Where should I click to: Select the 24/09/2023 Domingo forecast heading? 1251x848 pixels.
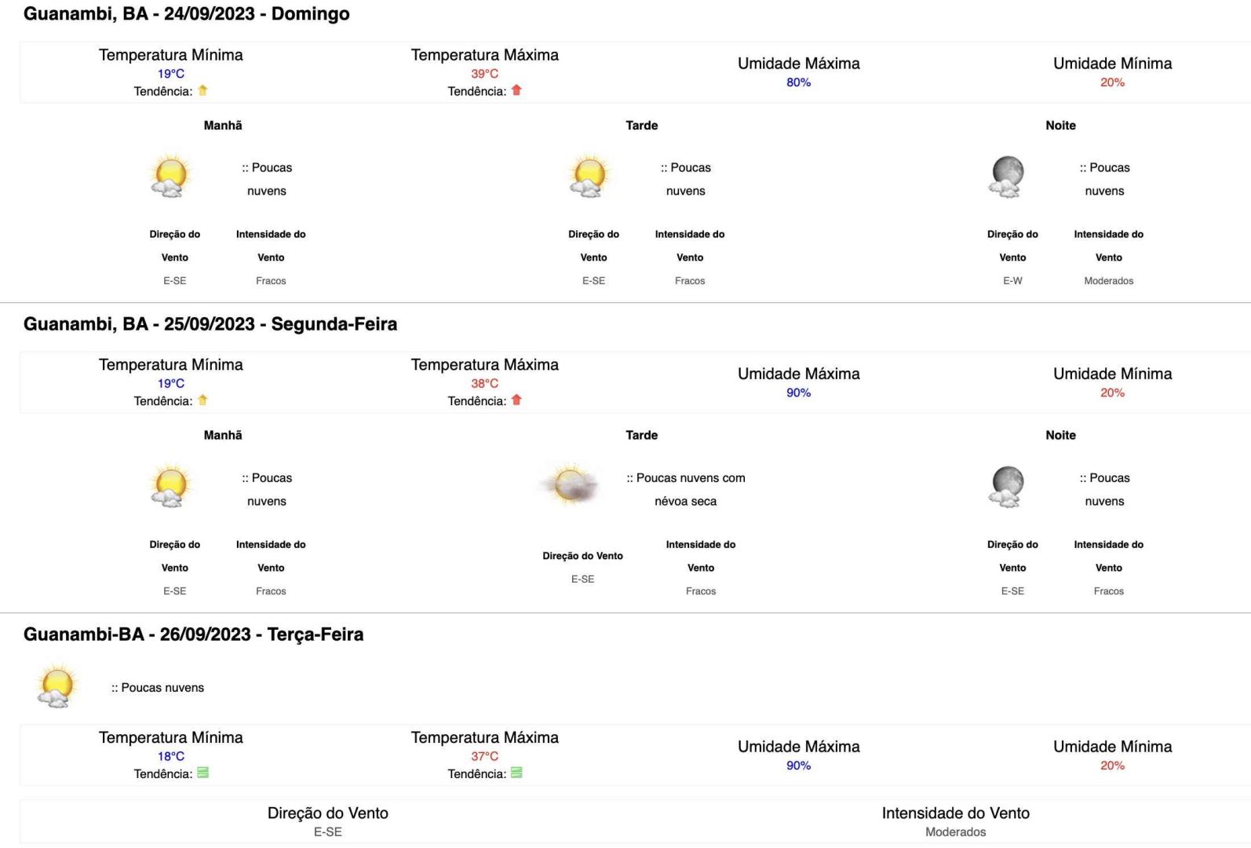coord(187,14)
